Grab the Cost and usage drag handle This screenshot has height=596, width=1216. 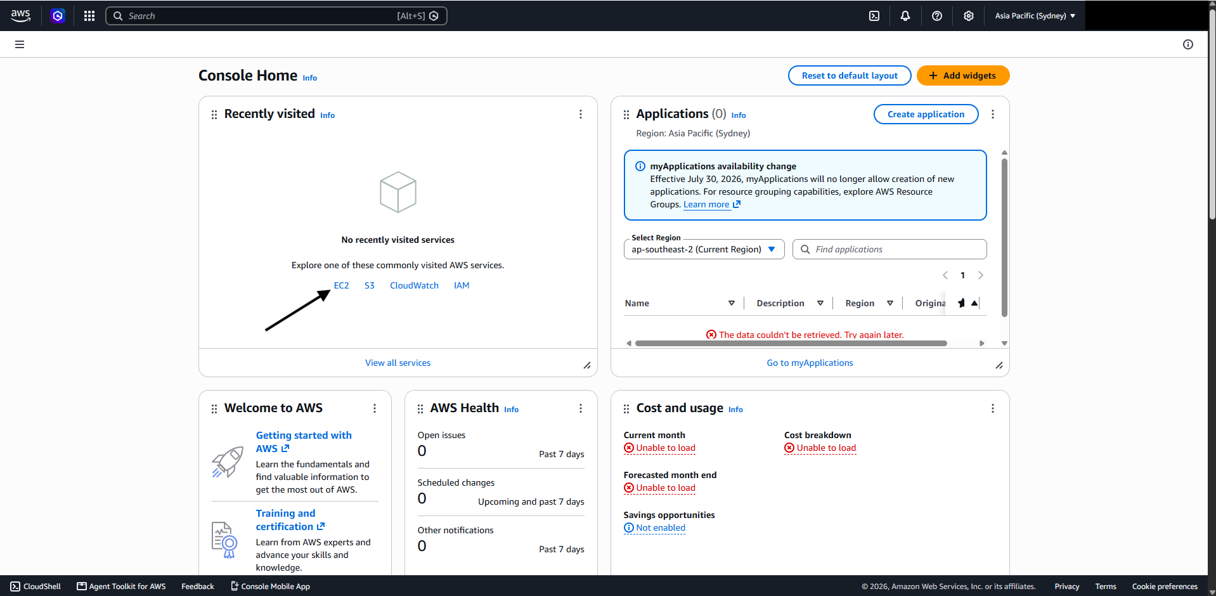tap(626, 408)
